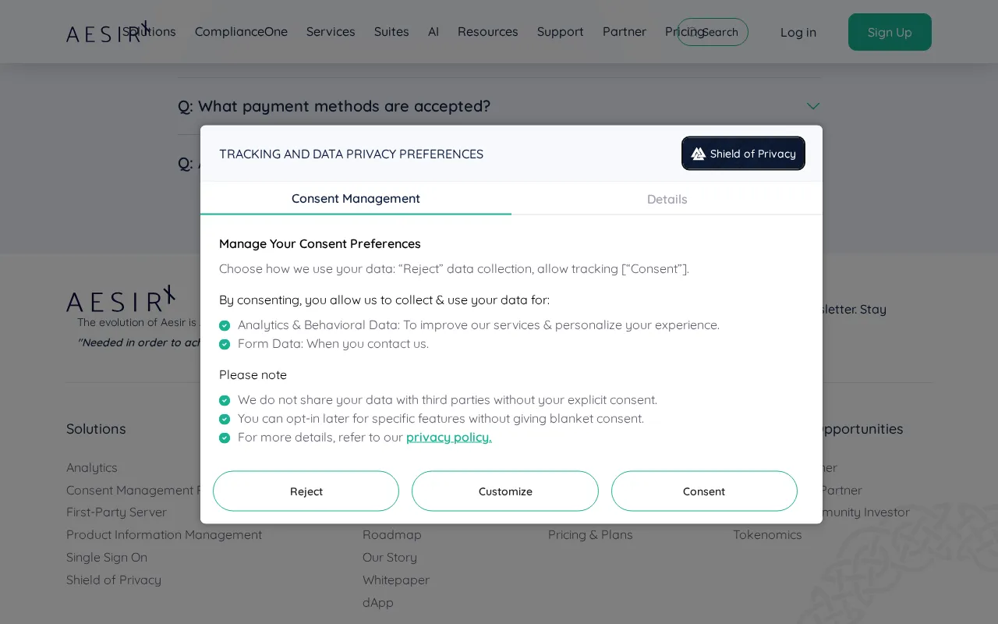The width and height of the screenshot is (998, 624).
Task: Click the Shield of Privacy badge
Action: point(743,154)
